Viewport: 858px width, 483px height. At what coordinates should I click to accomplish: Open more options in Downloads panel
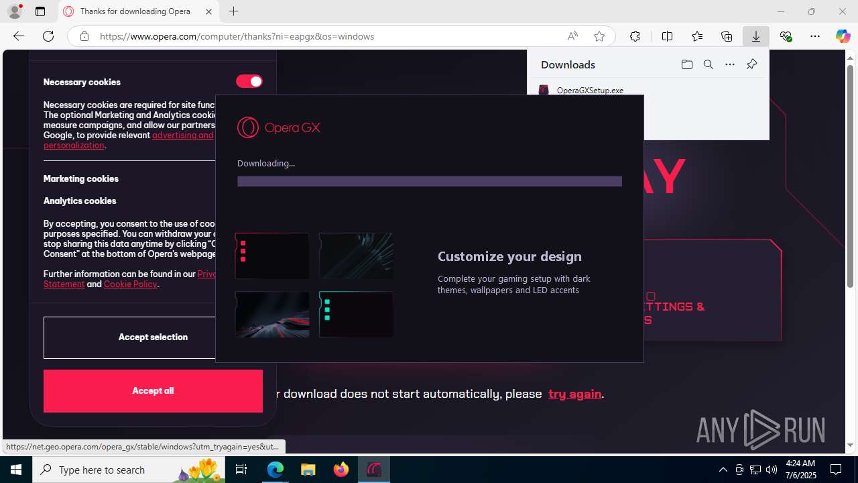click(x=730, y=64)
